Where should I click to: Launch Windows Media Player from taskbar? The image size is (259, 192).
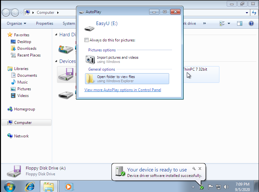tap(69, 187)
